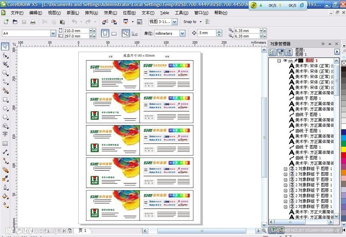Select the Fill bucket tool

[x=5, y=196]
